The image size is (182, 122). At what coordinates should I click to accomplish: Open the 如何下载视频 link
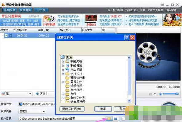point(155,10)
